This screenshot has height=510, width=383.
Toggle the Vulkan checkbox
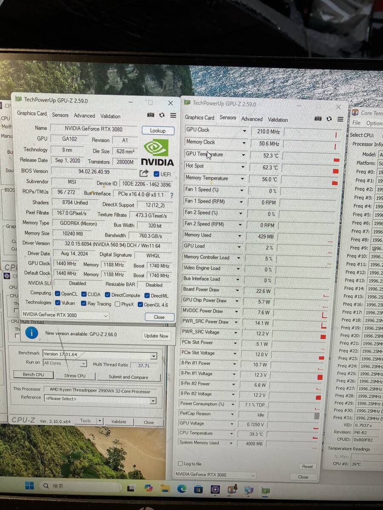pyautogui.click(x=57, y=303)
